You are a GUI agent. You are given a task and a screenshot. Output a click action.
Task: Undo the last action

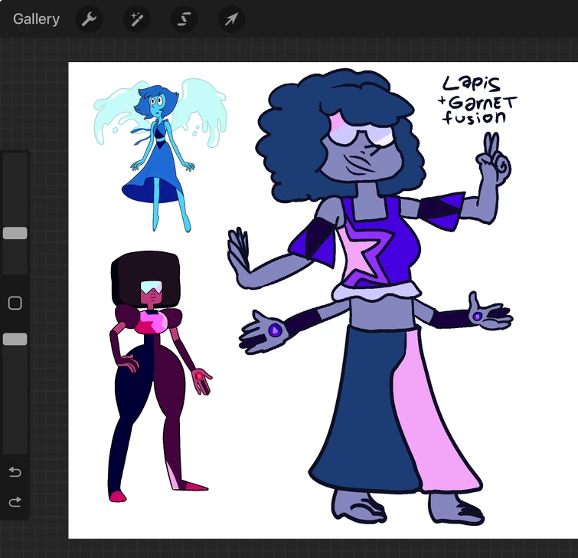(15, 471)
